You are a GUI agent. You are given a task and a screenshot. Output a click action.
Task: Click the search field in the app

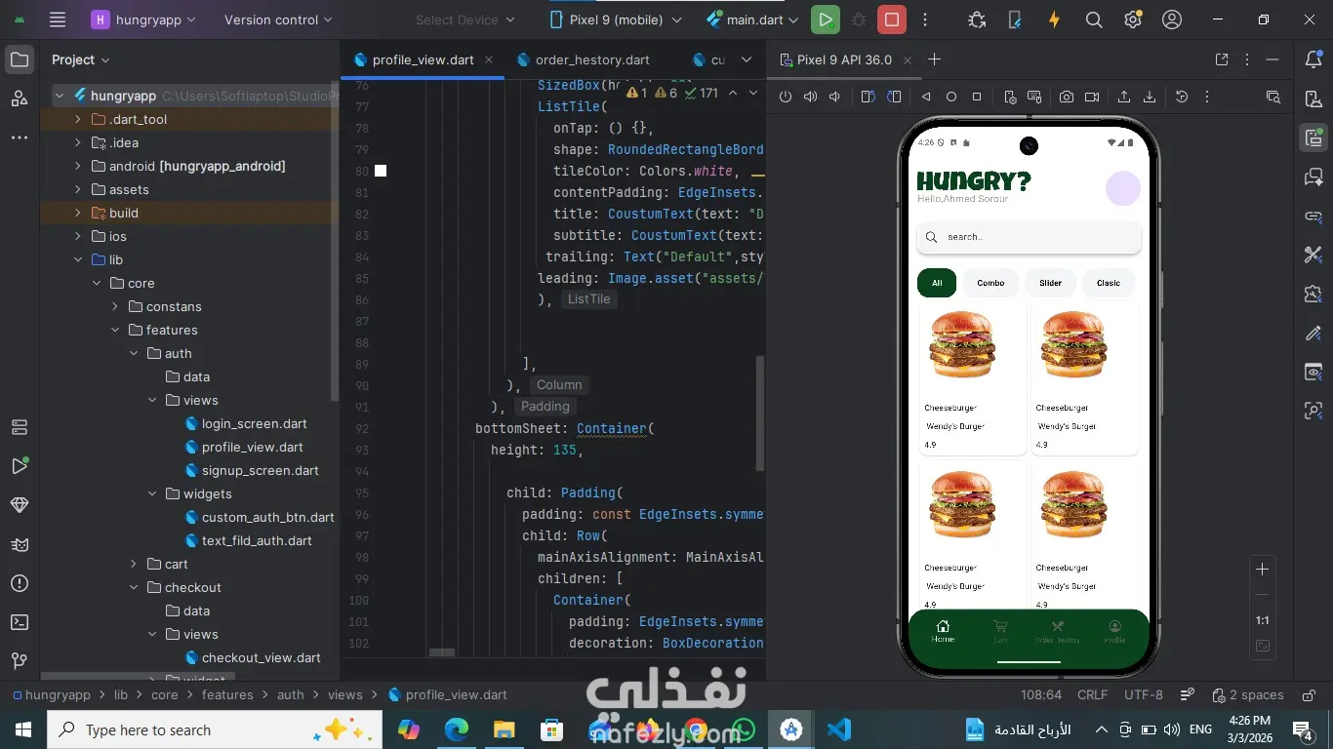1029,237
